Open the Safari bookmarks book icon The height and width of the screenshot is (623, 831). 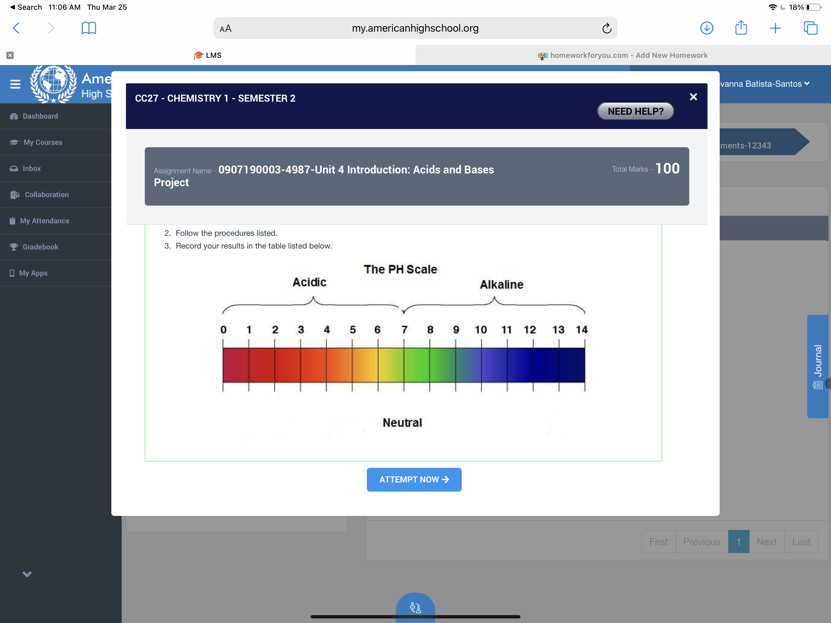click(89, 28)
